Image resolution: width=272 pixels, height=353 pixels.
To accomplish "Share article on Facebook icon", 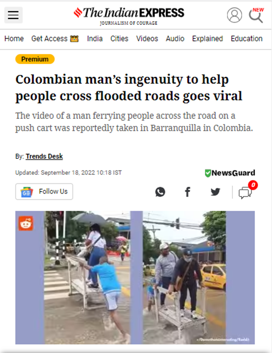I will [x=187, y=192].
